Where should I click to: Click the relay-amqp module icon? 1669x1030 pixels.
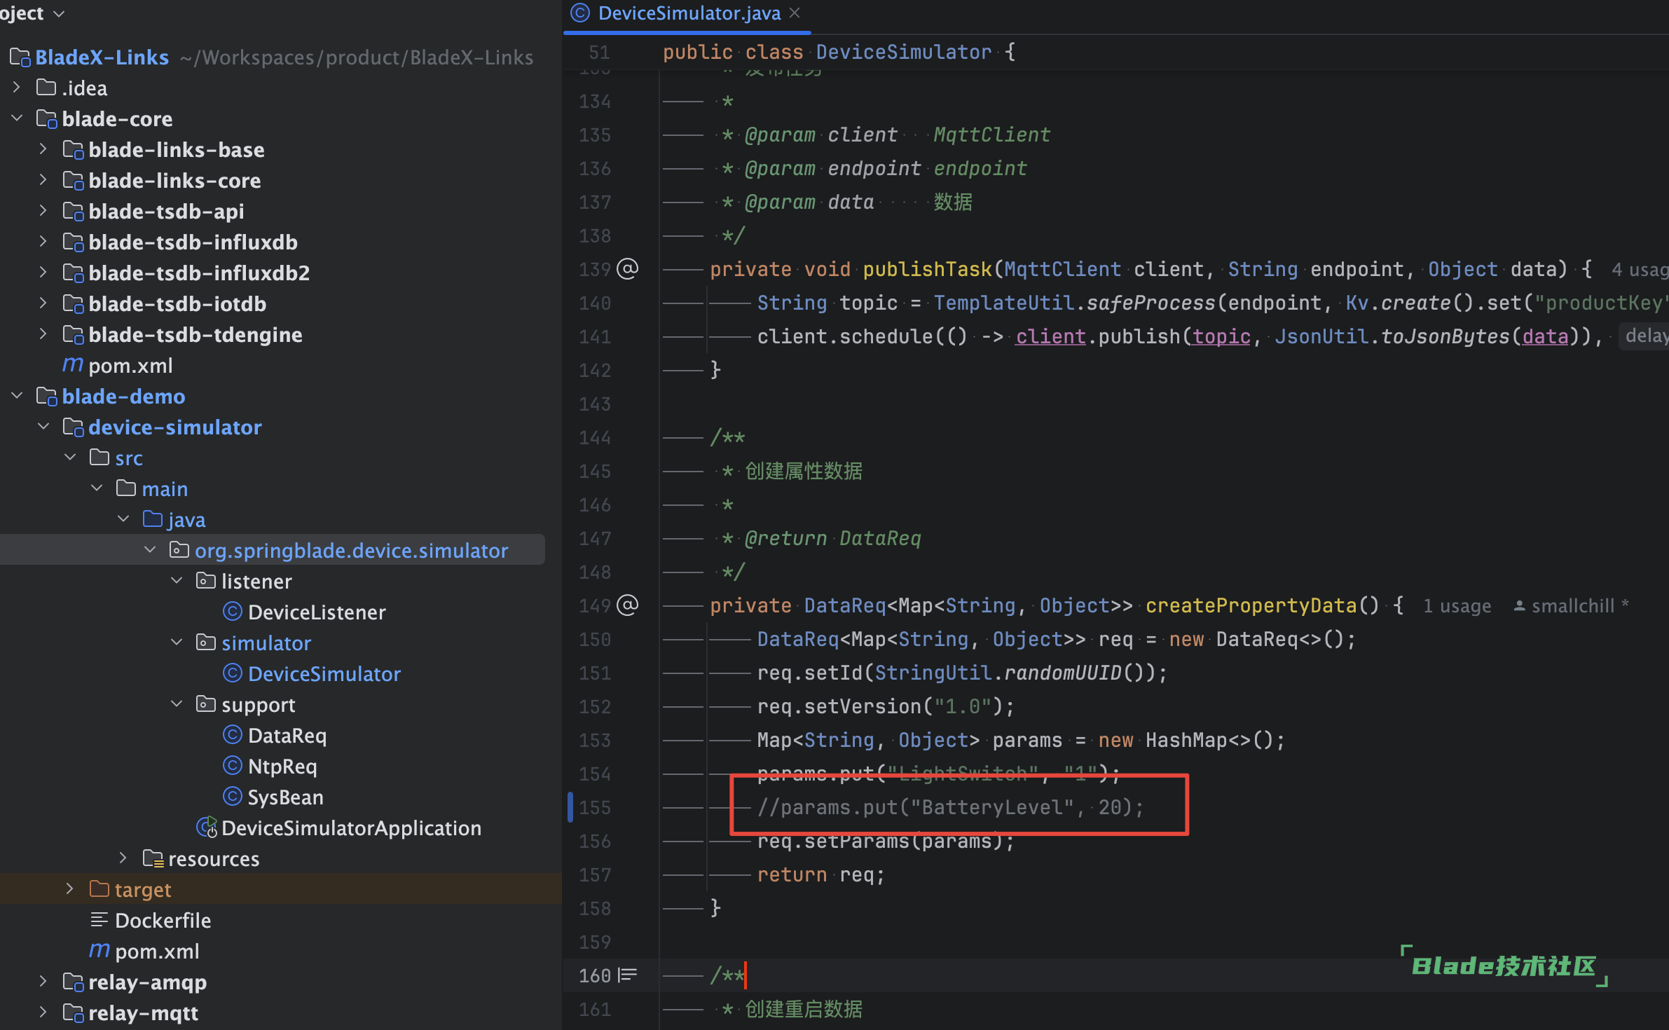[73, 982]
